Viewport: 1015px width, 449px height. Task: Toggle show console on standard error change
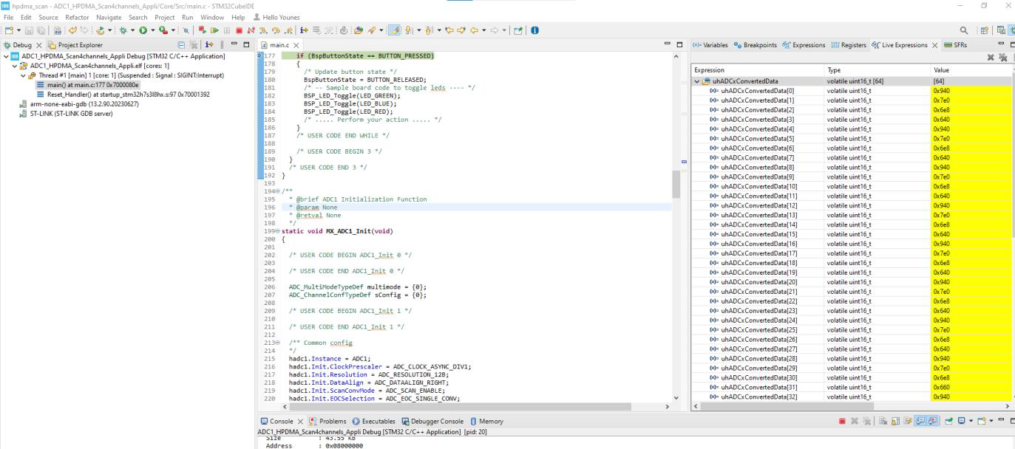[934, 421]
